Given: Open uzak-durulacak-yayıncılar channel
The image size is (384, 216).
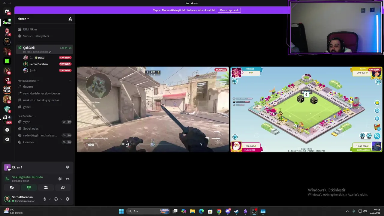Looking at the screenshot, I should 44,100.
